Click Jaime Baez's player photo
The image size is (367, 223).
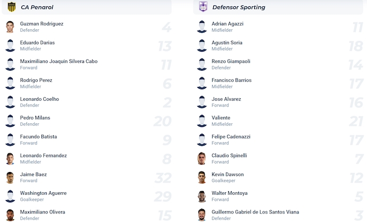[x=10, y=177]
